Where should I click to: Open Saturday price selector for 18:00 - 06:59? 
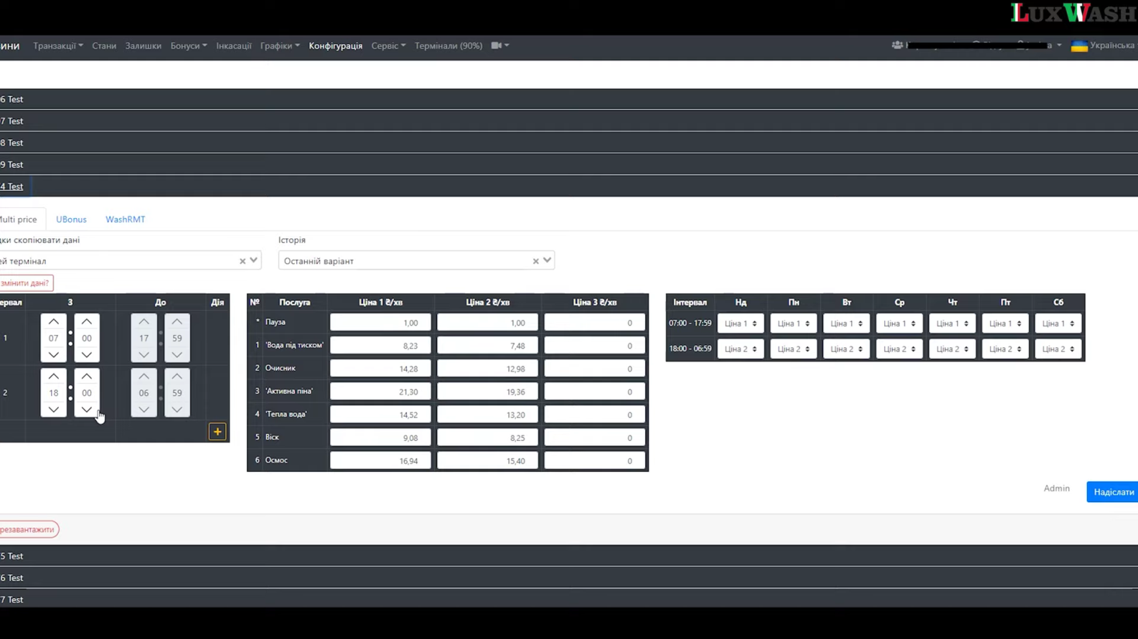click(x=1058, y=349)
